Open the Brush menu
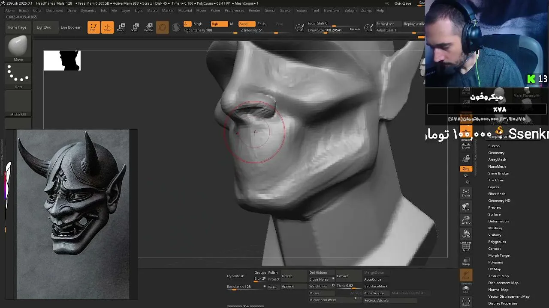Image resolution: width=549 pixels, height=308 pixels. tap(24, 10)
